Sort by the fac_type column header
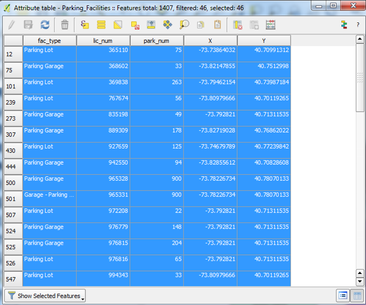 (x=50, y=41)
